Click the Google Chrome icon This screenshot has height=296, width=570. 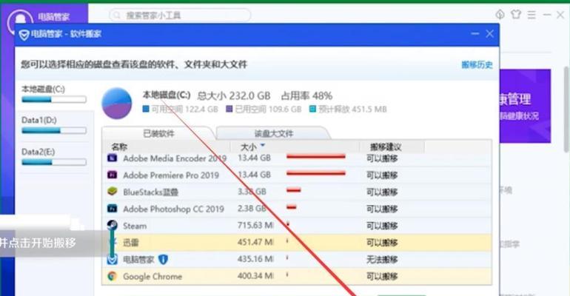tap(112, 276)
